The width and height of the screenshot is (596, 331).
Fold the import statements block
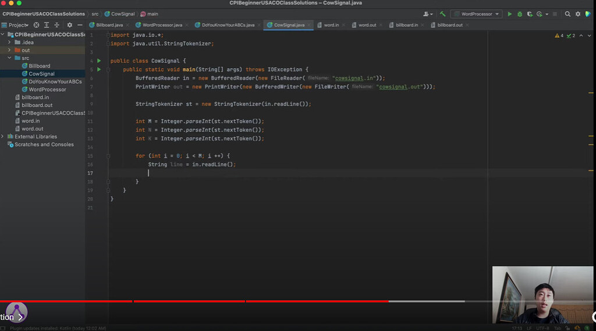pyautogui.click(x=108, y=35)
